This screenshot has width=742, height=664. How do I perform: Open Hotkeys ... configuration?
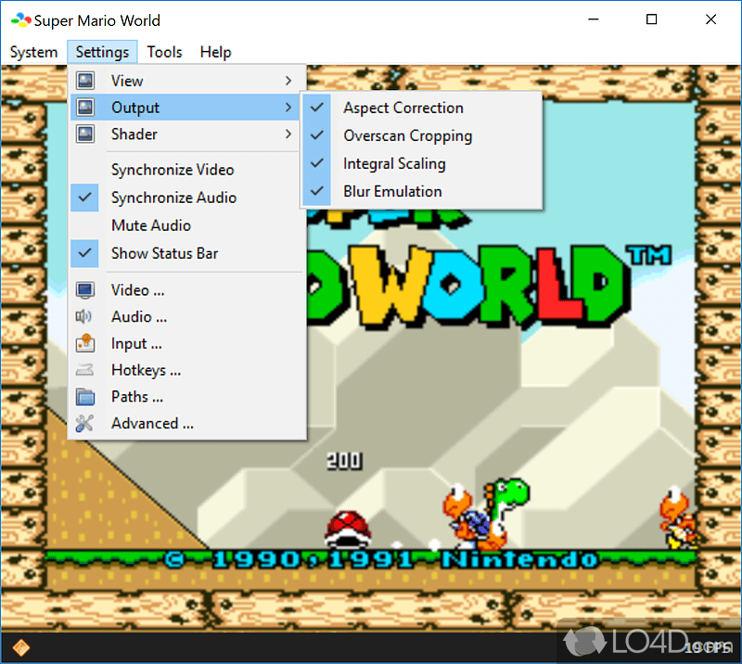point(186,370)
